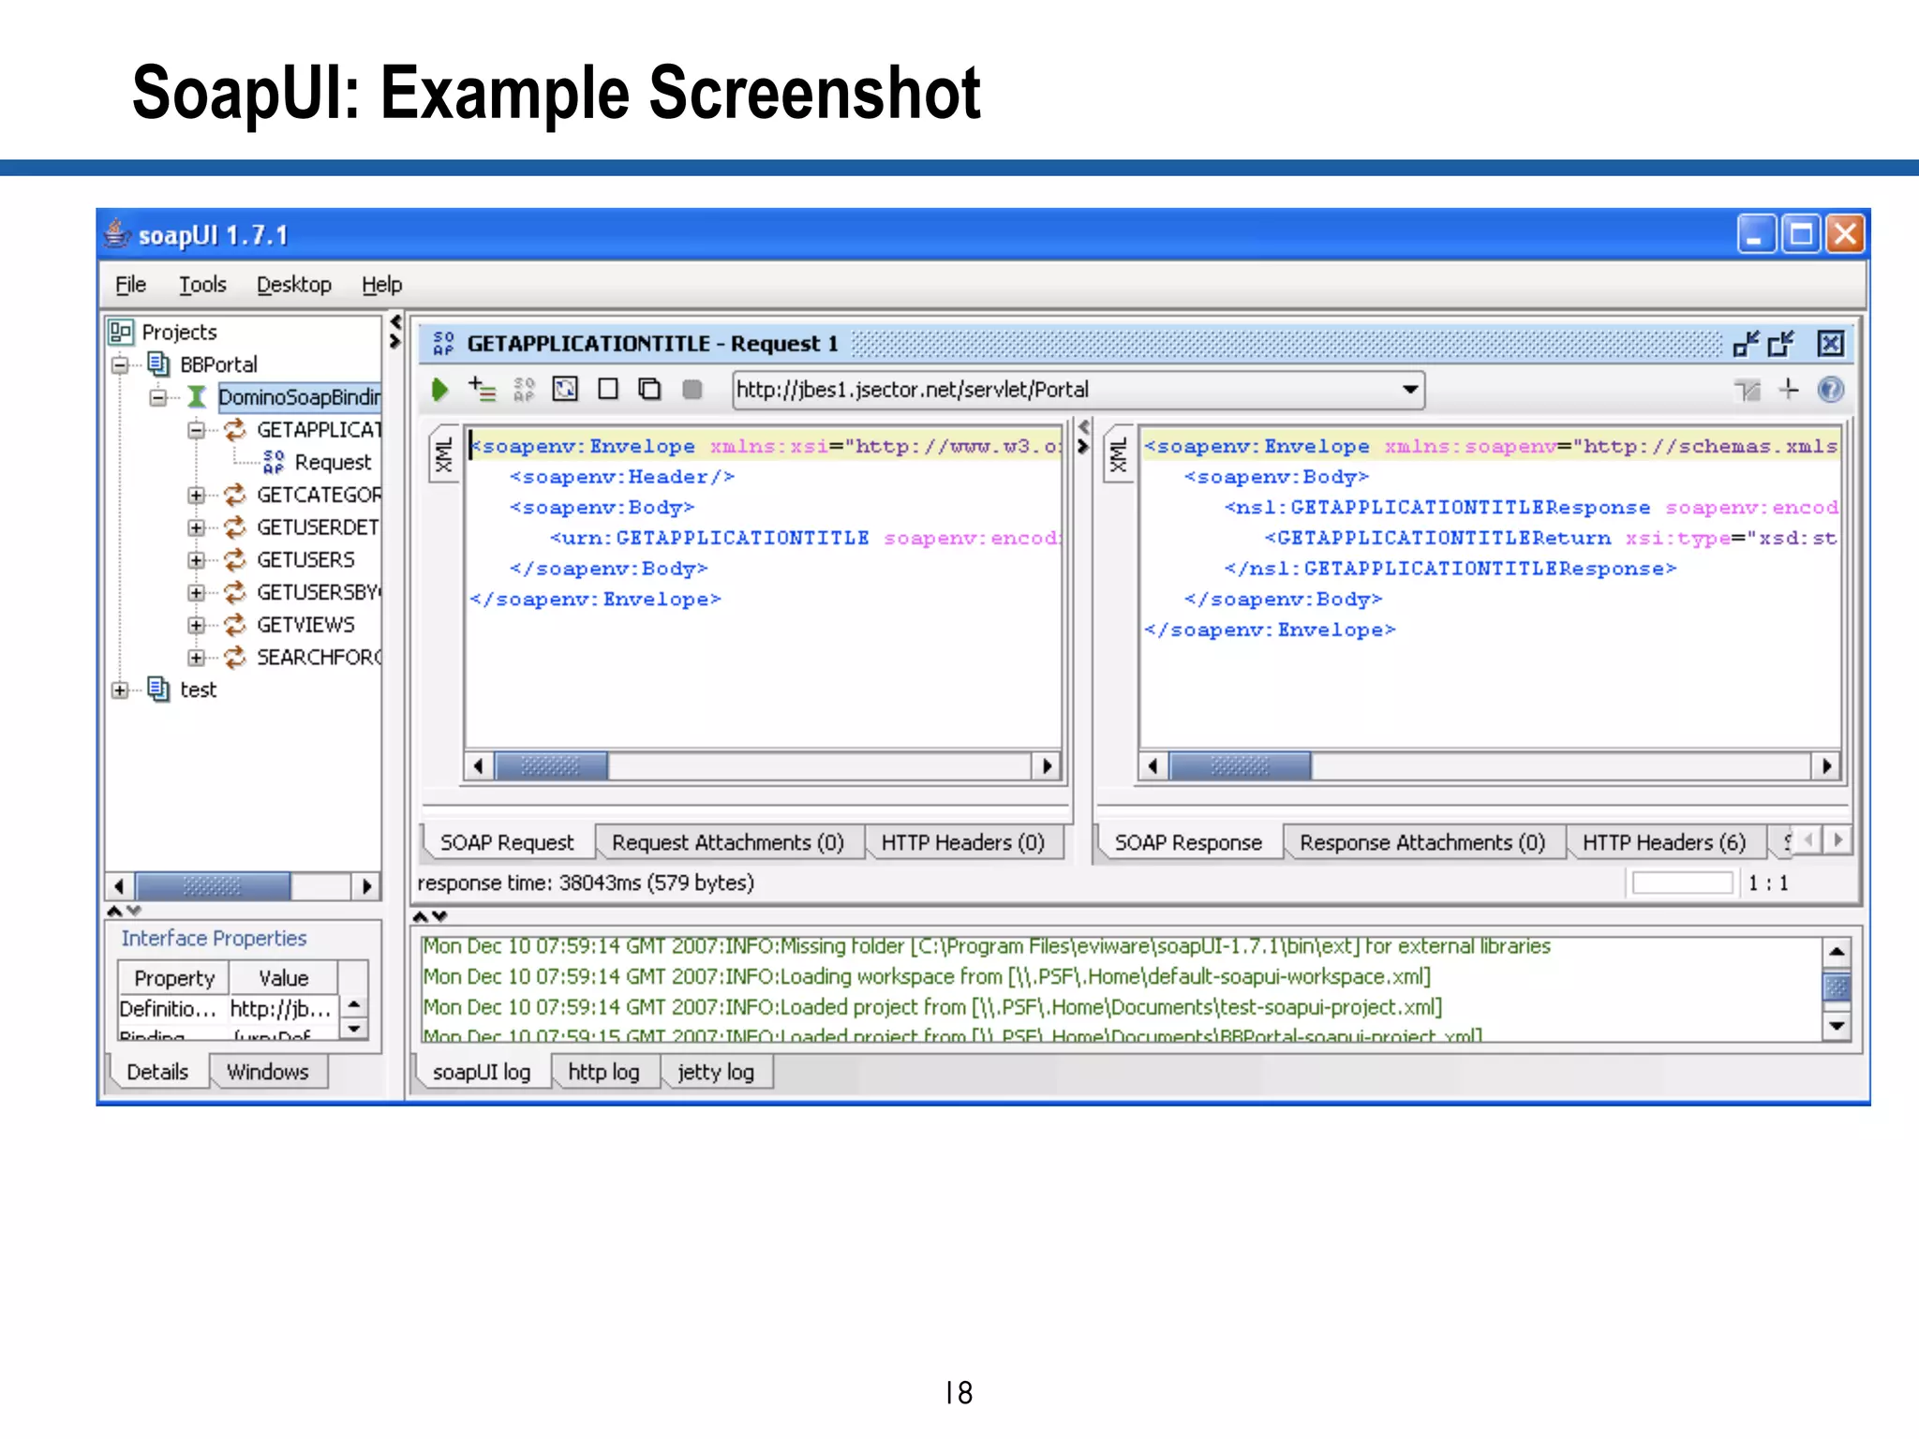Click the maximize request window icon
The image size is (1919, 1439).
tap(1781, 344)
